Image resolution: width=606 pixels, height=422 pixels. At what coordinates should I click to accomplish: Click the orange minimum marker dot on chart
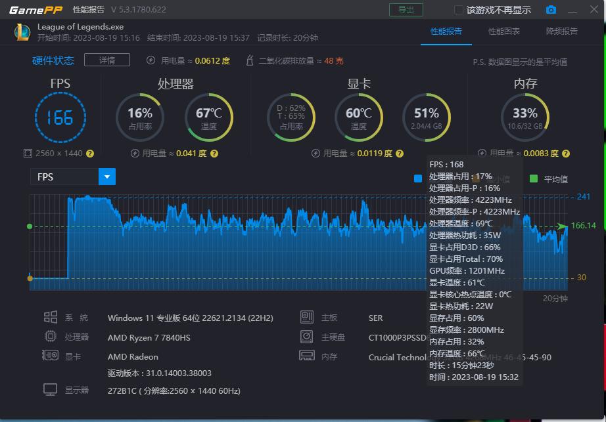coord(30,278)
